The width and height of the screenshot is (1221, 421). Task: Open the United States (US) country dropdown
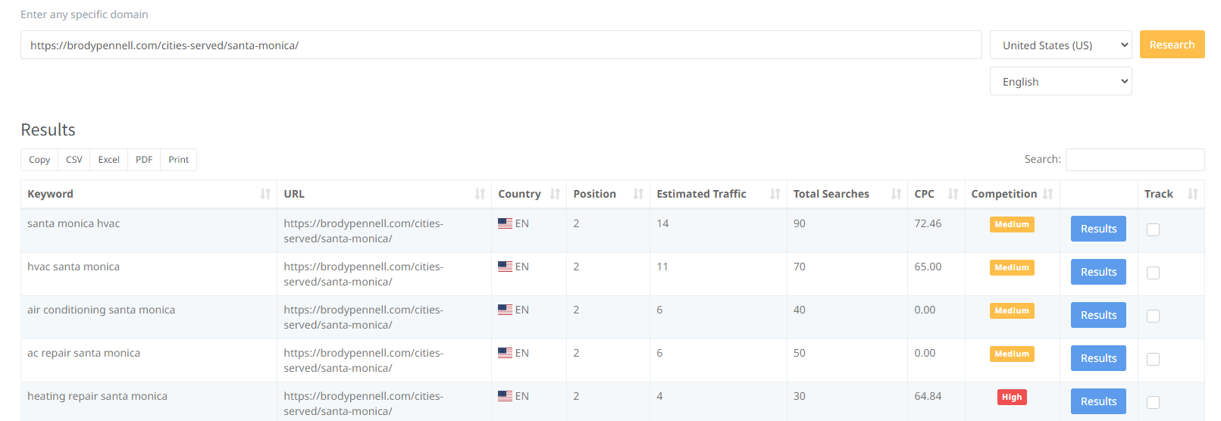point(1060,45)
